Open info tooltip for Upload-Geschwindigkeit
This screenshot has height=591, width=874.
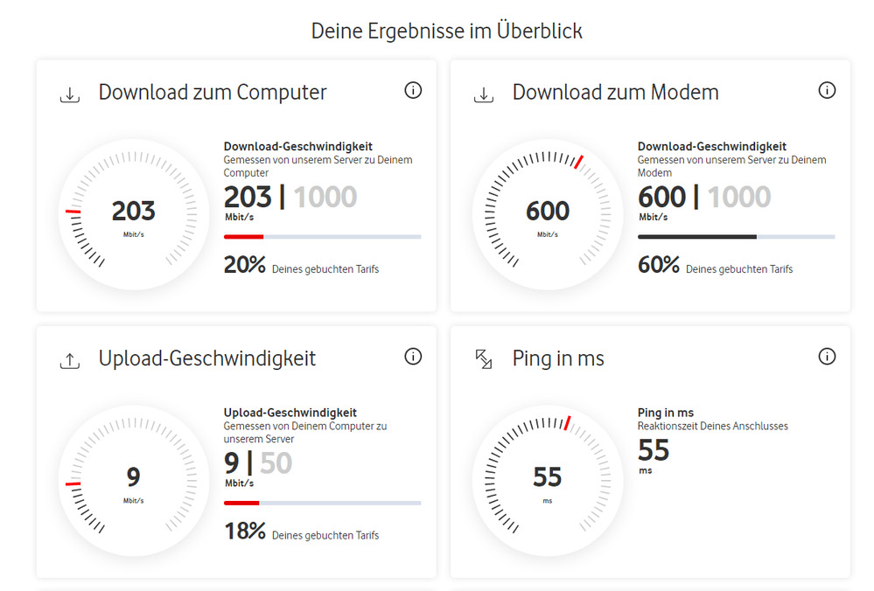pos(413,356)
